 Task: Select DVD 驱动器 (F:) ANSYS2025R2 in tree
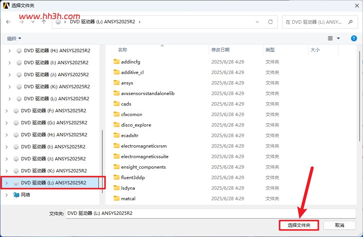coord(53,111)
